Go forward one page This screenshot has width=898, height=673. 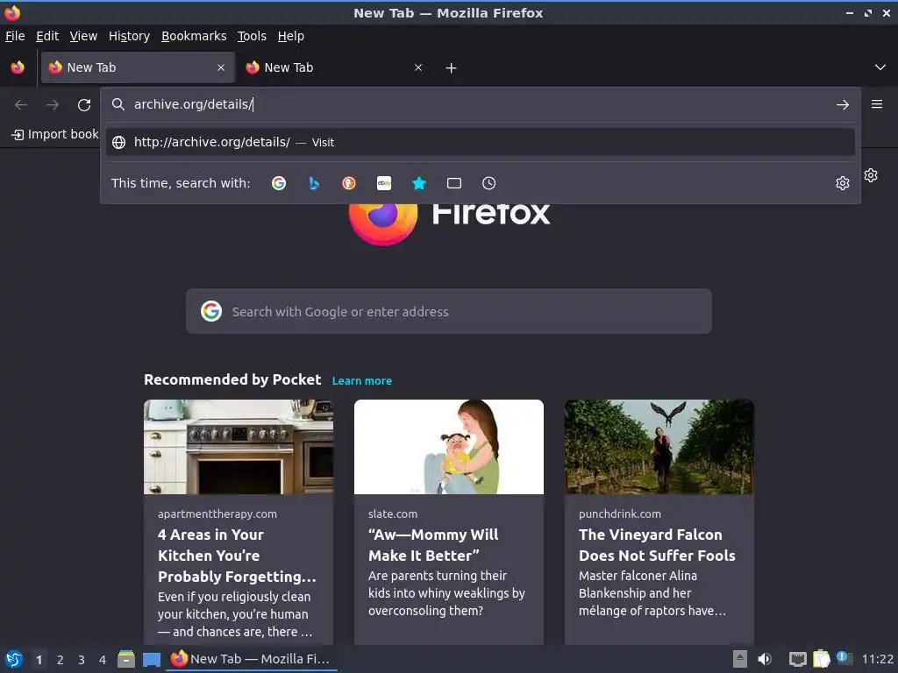[53, 105]
